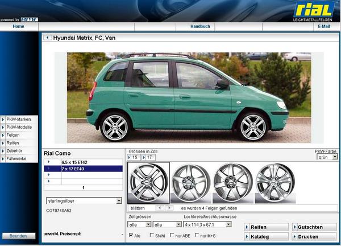Enable the Stahl checkbox

pos(151,235)
